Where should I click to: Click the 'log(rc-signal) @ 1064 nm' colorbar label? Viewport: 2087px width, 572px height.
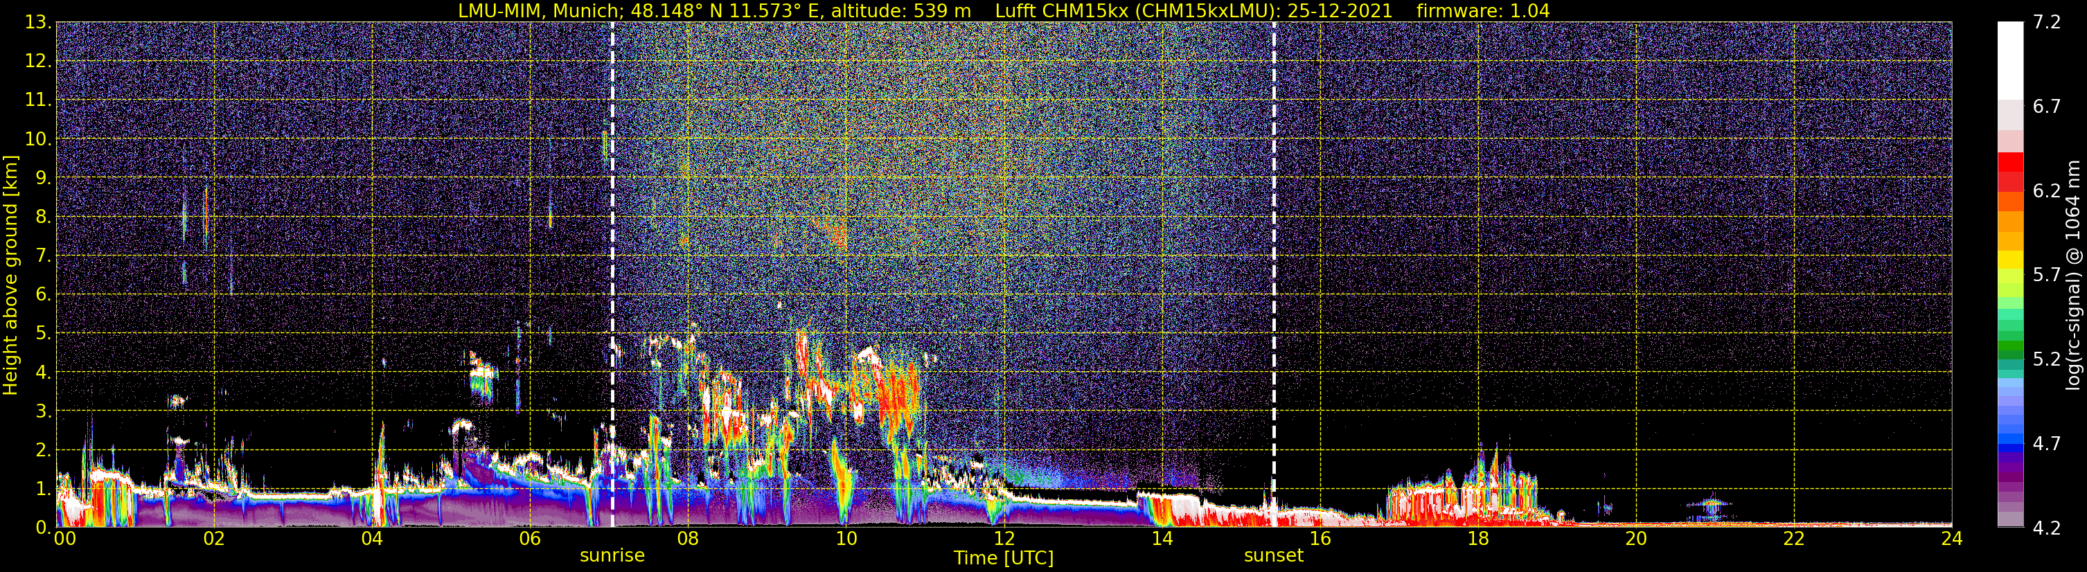2073,276
